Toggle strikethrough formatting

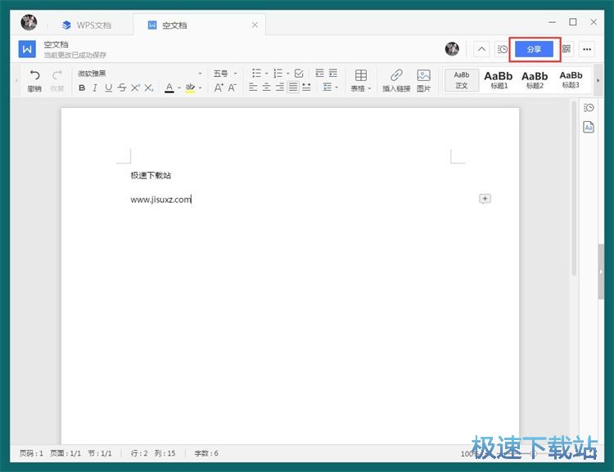click(122, 88)
